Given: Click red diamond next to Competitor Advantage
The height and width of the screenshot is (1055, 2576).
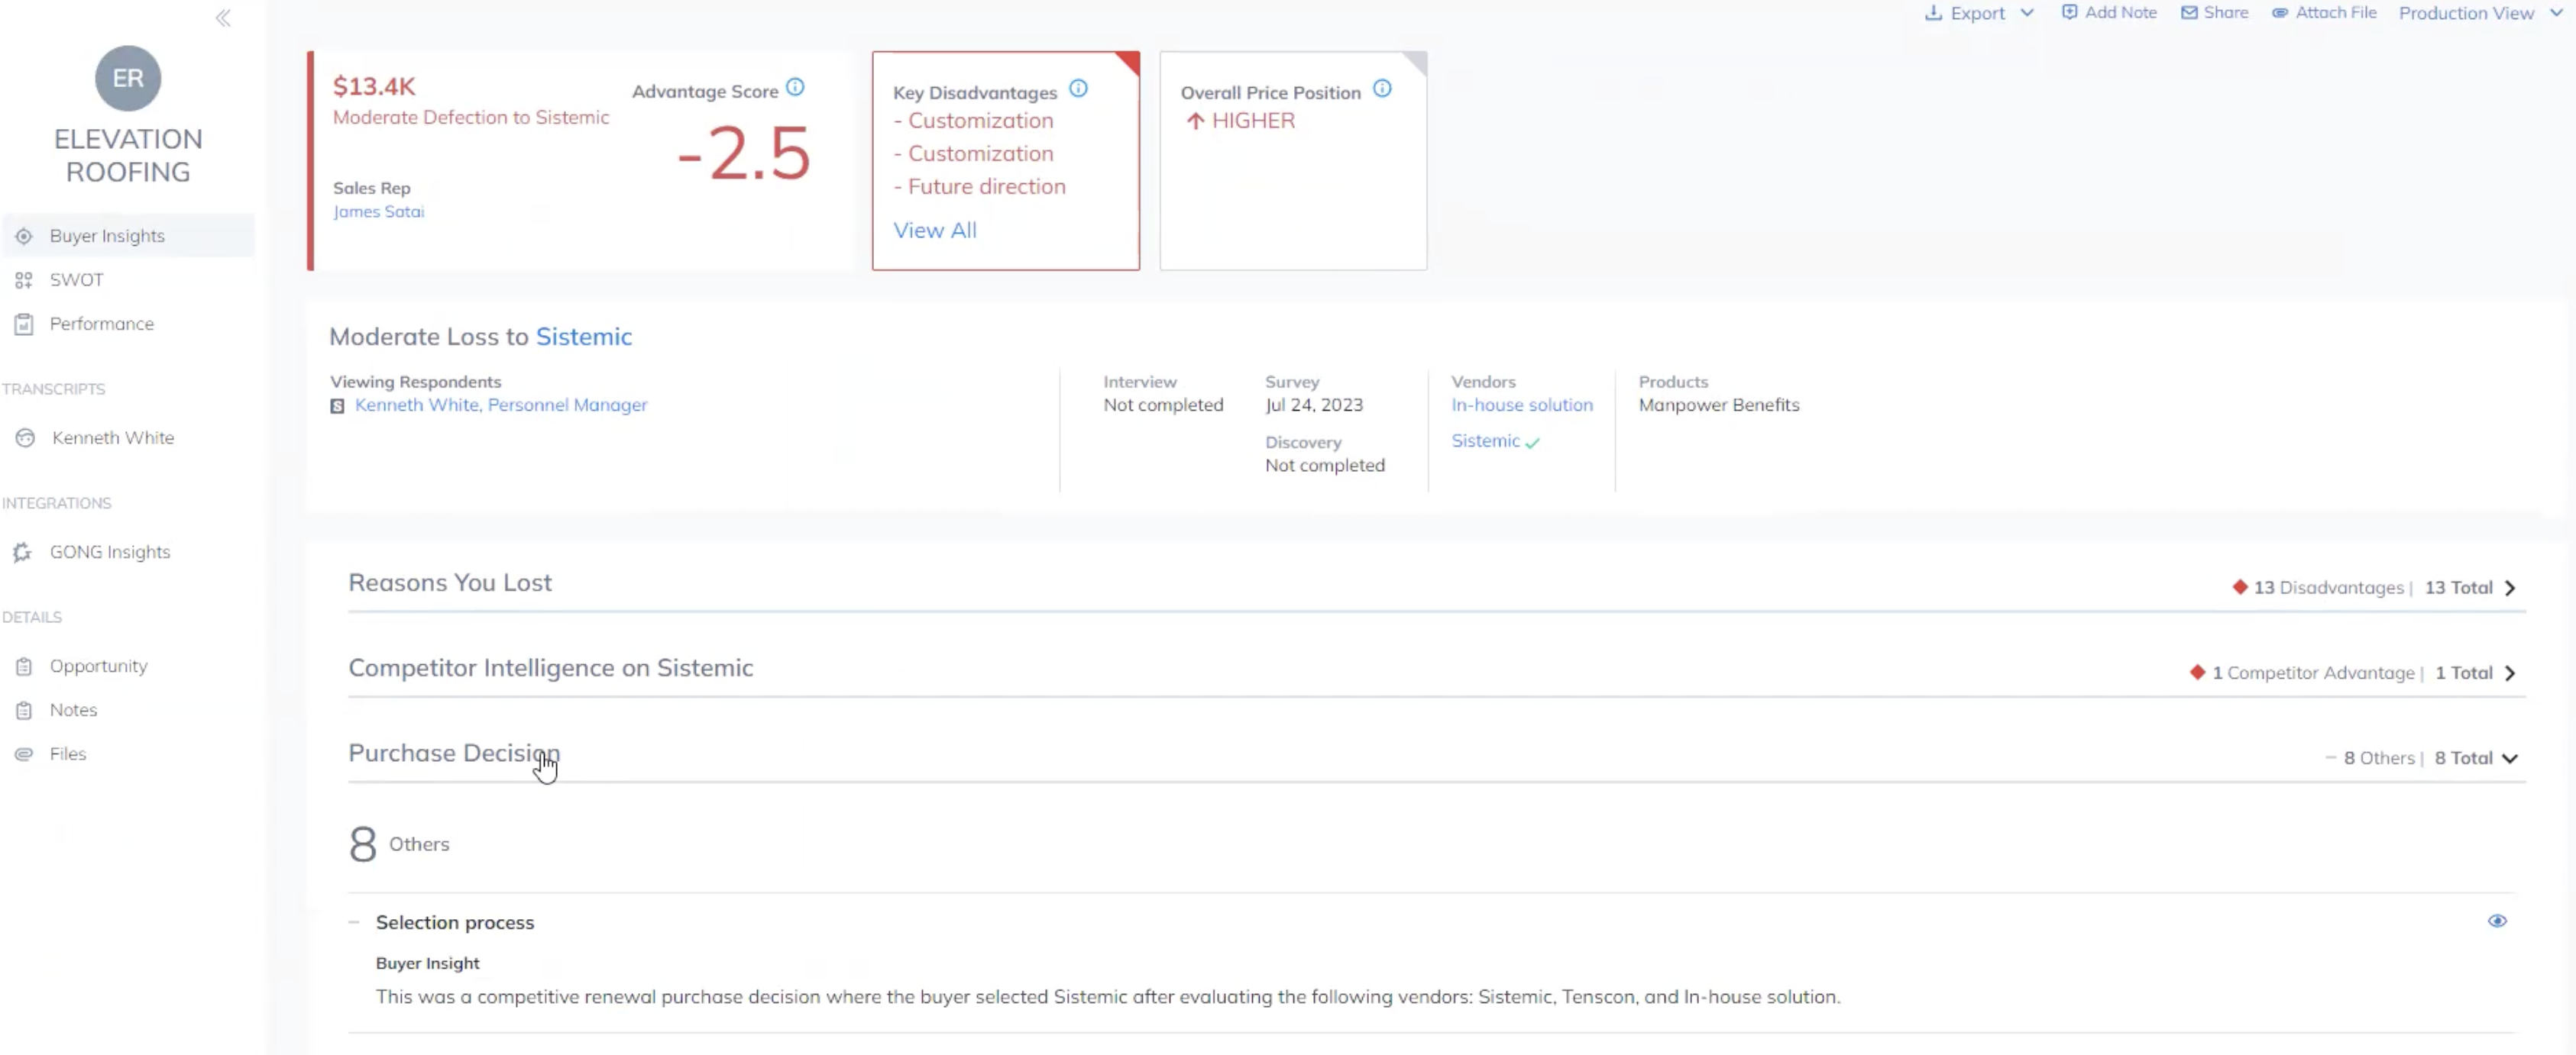Looking at the screenshot, I should (x=2197, y=671).
